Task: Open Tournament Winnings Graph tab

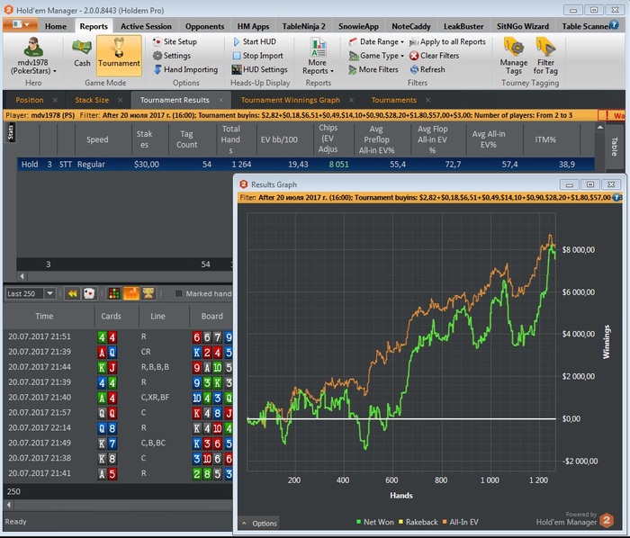Action: pos(290,100)
